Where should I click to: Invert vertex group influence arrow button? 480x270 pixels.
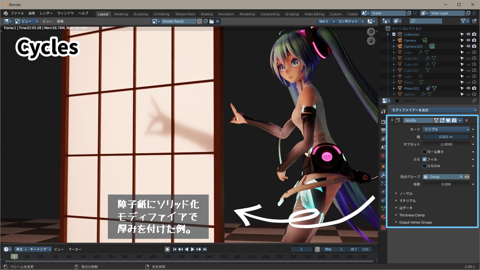point(467,177)
